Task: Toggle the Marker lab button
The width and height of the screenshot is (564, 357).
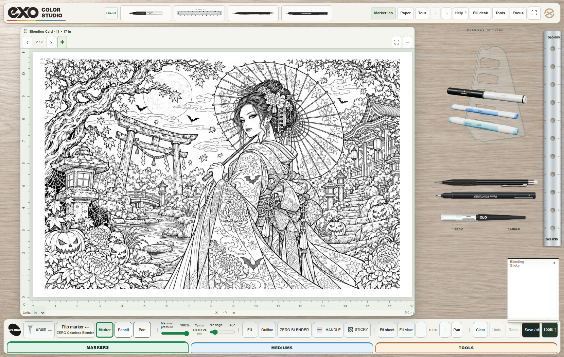Action: pyautogui.click(x=383, y=13)
